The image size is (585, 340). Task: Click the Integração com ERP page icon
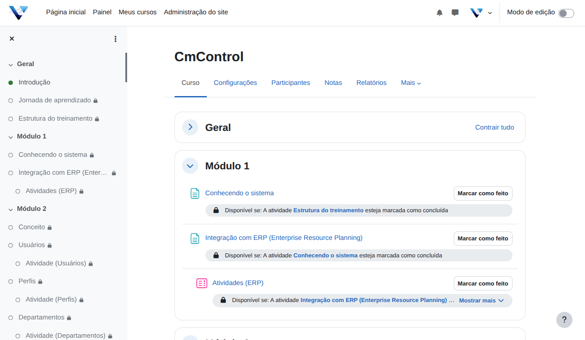point(195,239)
